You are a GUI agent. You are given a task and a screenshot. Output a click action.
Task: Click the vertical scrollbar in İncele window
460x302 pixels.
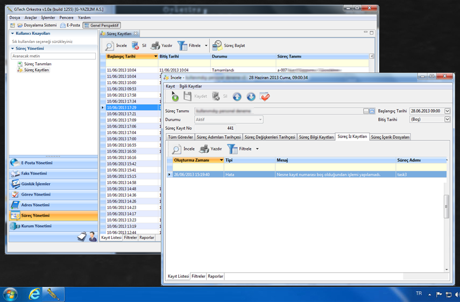coord(446,207)
